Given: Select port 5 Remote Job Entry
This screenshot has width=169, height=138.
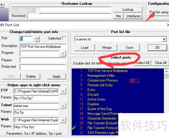Looking at the screenshot, I should [118, 85].
